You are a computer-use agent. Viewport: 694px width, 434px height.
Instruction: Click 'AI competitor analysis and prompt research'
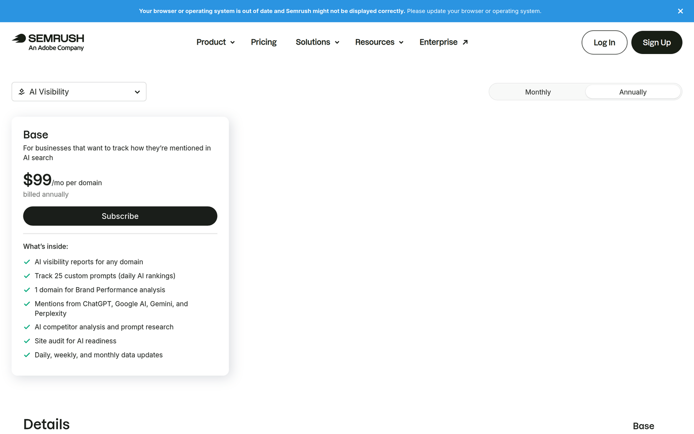pos(104,327)
